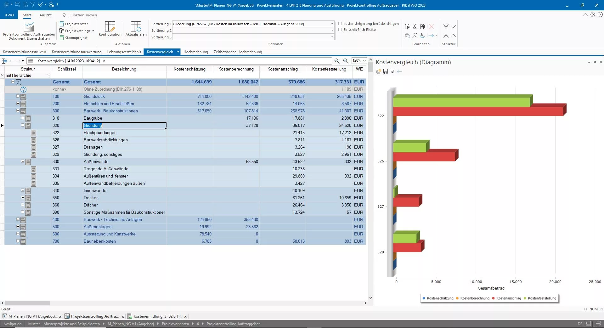Viewport: 604px width, 328px height.
Task: Click the Kostenfeststellung green legend marker
Action: click(525, 298)
